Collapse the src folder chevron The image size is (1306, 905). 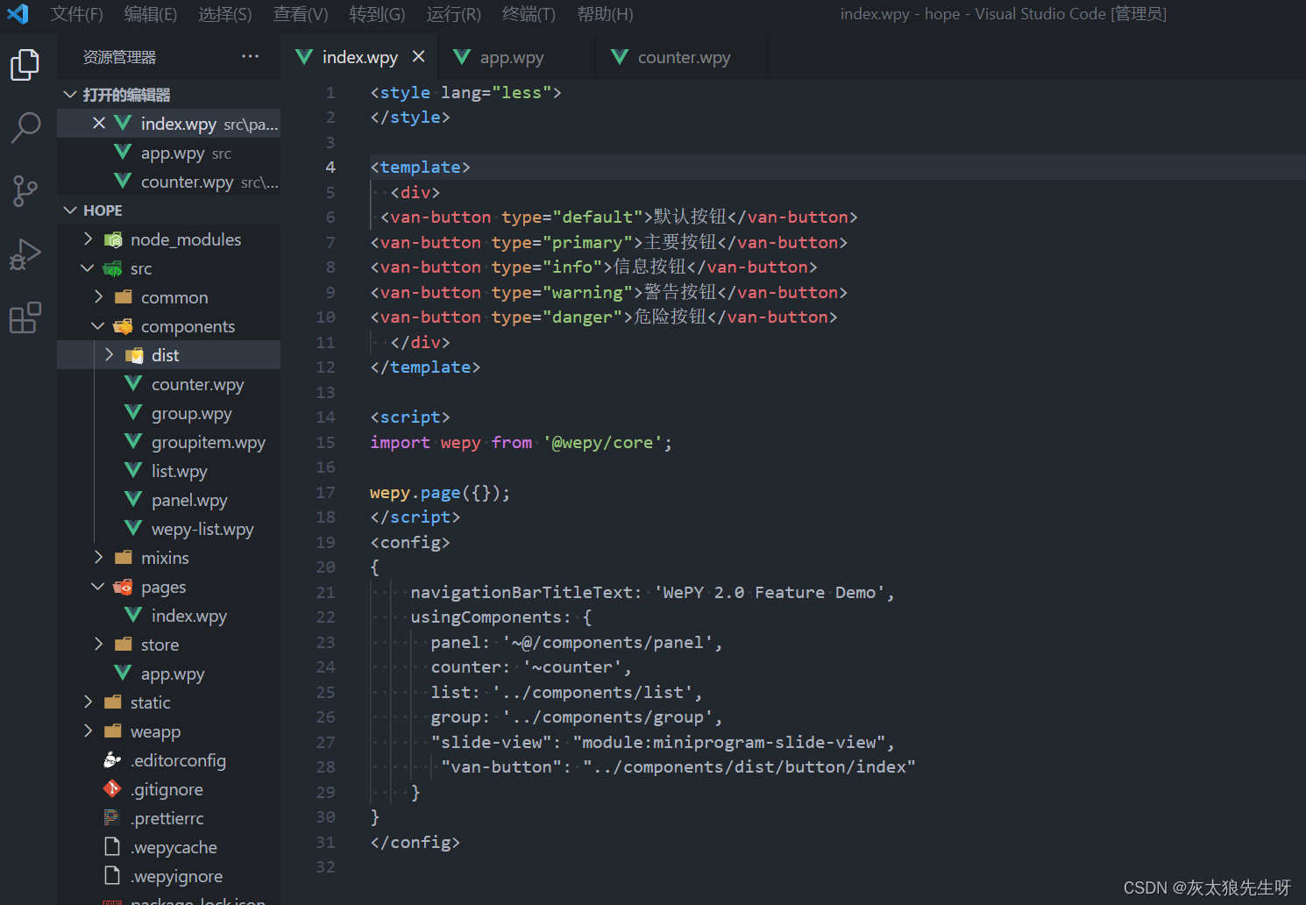click(x=88, y=267)
